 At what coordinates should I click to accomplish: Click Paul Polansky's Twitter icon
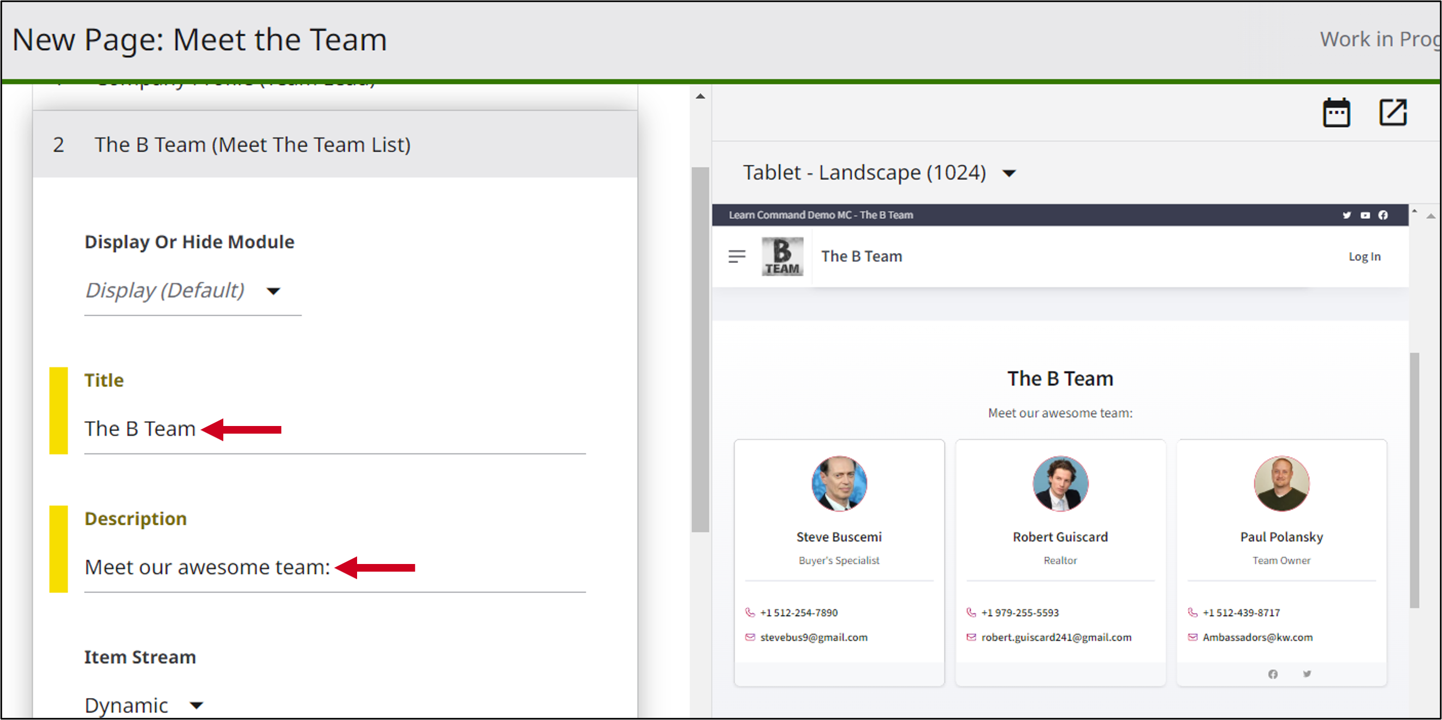1307,674
